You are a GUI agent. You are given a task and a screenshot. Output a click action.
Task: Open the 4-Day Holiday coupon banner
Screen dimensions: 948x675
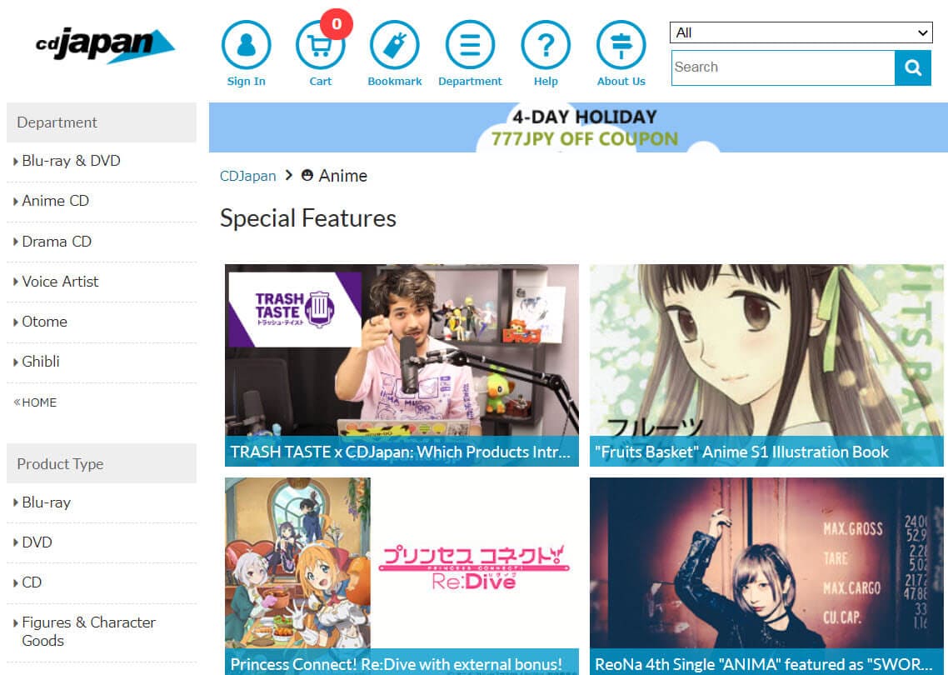(x=578, y=127)
